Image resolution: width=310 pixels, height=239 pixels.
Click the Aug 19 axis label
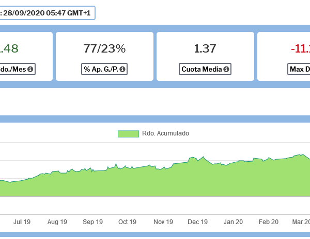coord(57,222)
